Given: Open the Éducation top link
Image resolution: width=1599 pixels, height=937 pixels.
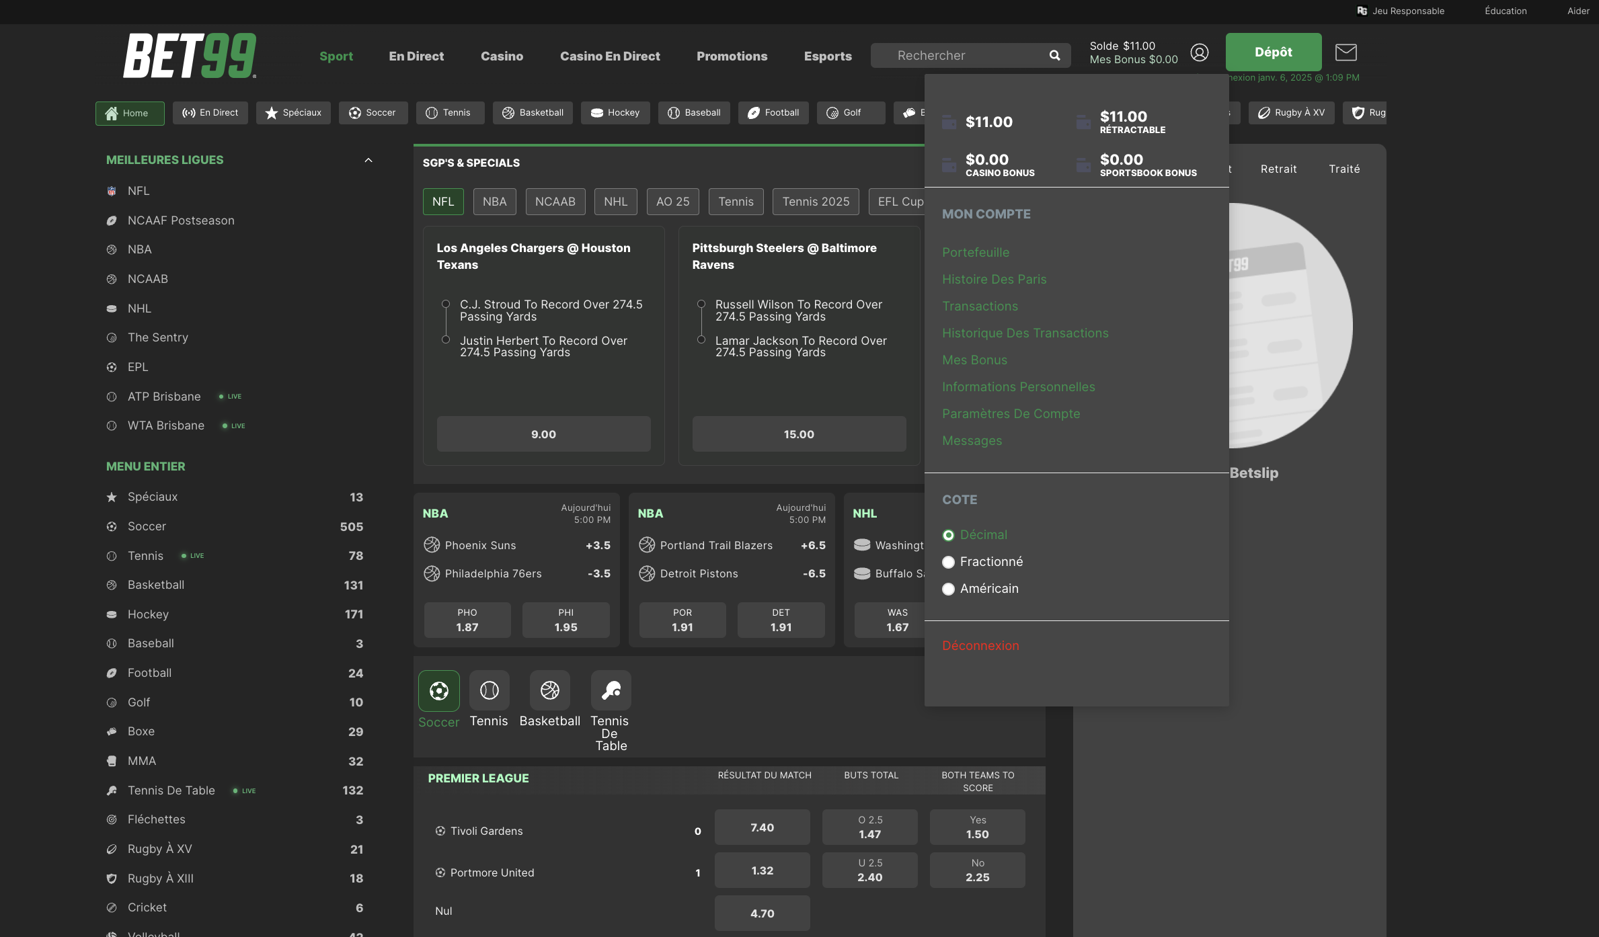Looking at the screenshot, I should [x=1506, y=11].
